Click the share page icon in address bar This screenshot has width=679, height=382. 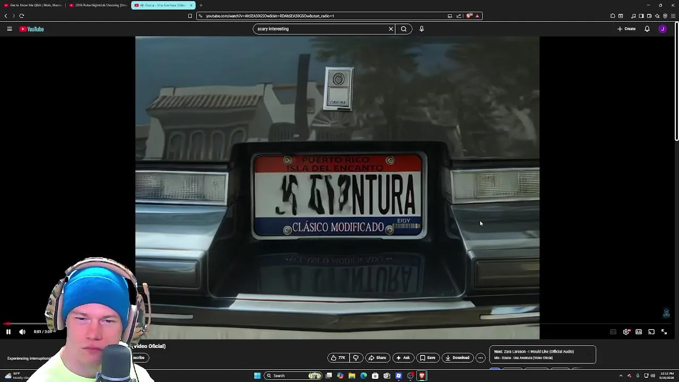(459, 16)
